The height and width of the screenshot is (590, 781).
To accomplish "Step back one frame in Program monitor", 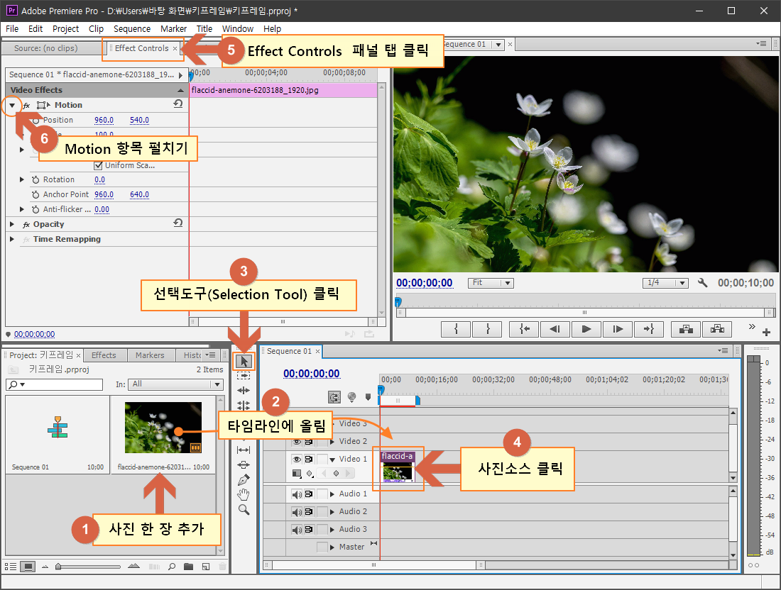I will point(555,329).
